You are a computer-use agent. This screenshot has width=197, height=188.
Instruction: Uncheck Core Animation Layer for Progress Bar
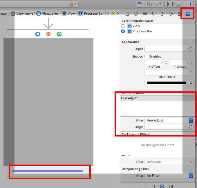click(x=123, y=31)
